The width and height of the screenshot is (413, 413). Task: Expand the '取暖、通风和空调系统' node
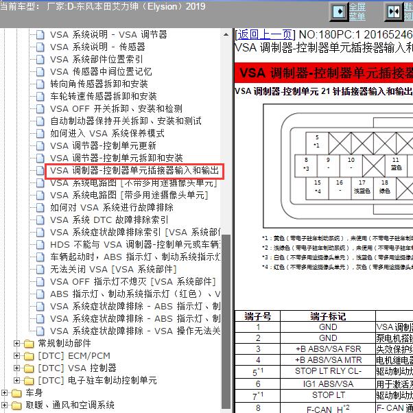4,405
